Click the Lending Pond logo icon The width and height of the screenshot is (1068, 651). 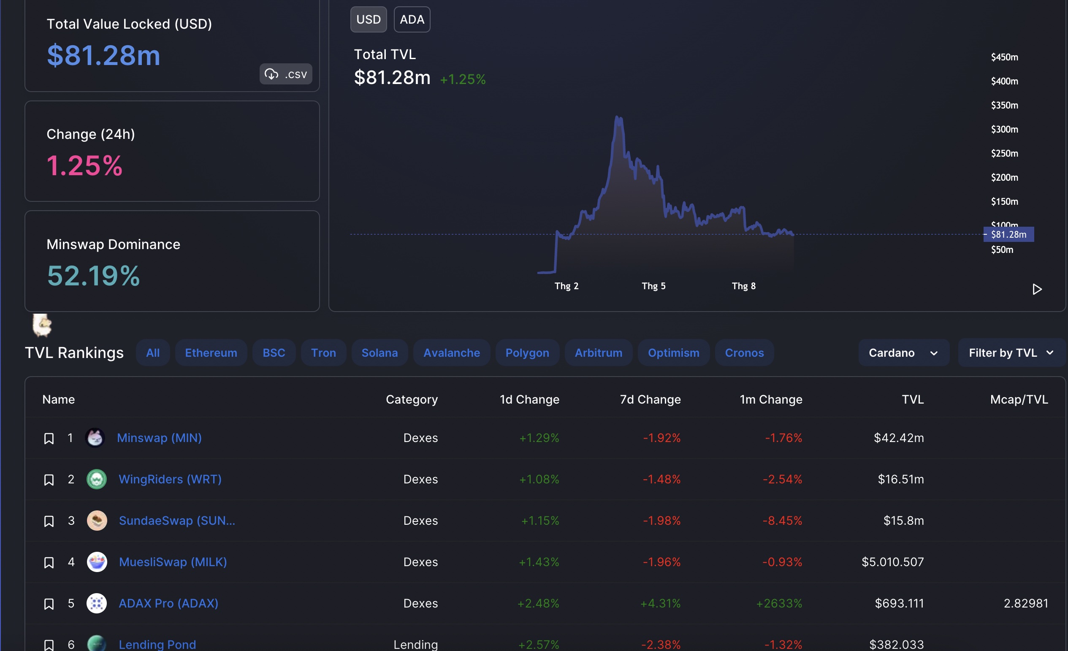97,643
